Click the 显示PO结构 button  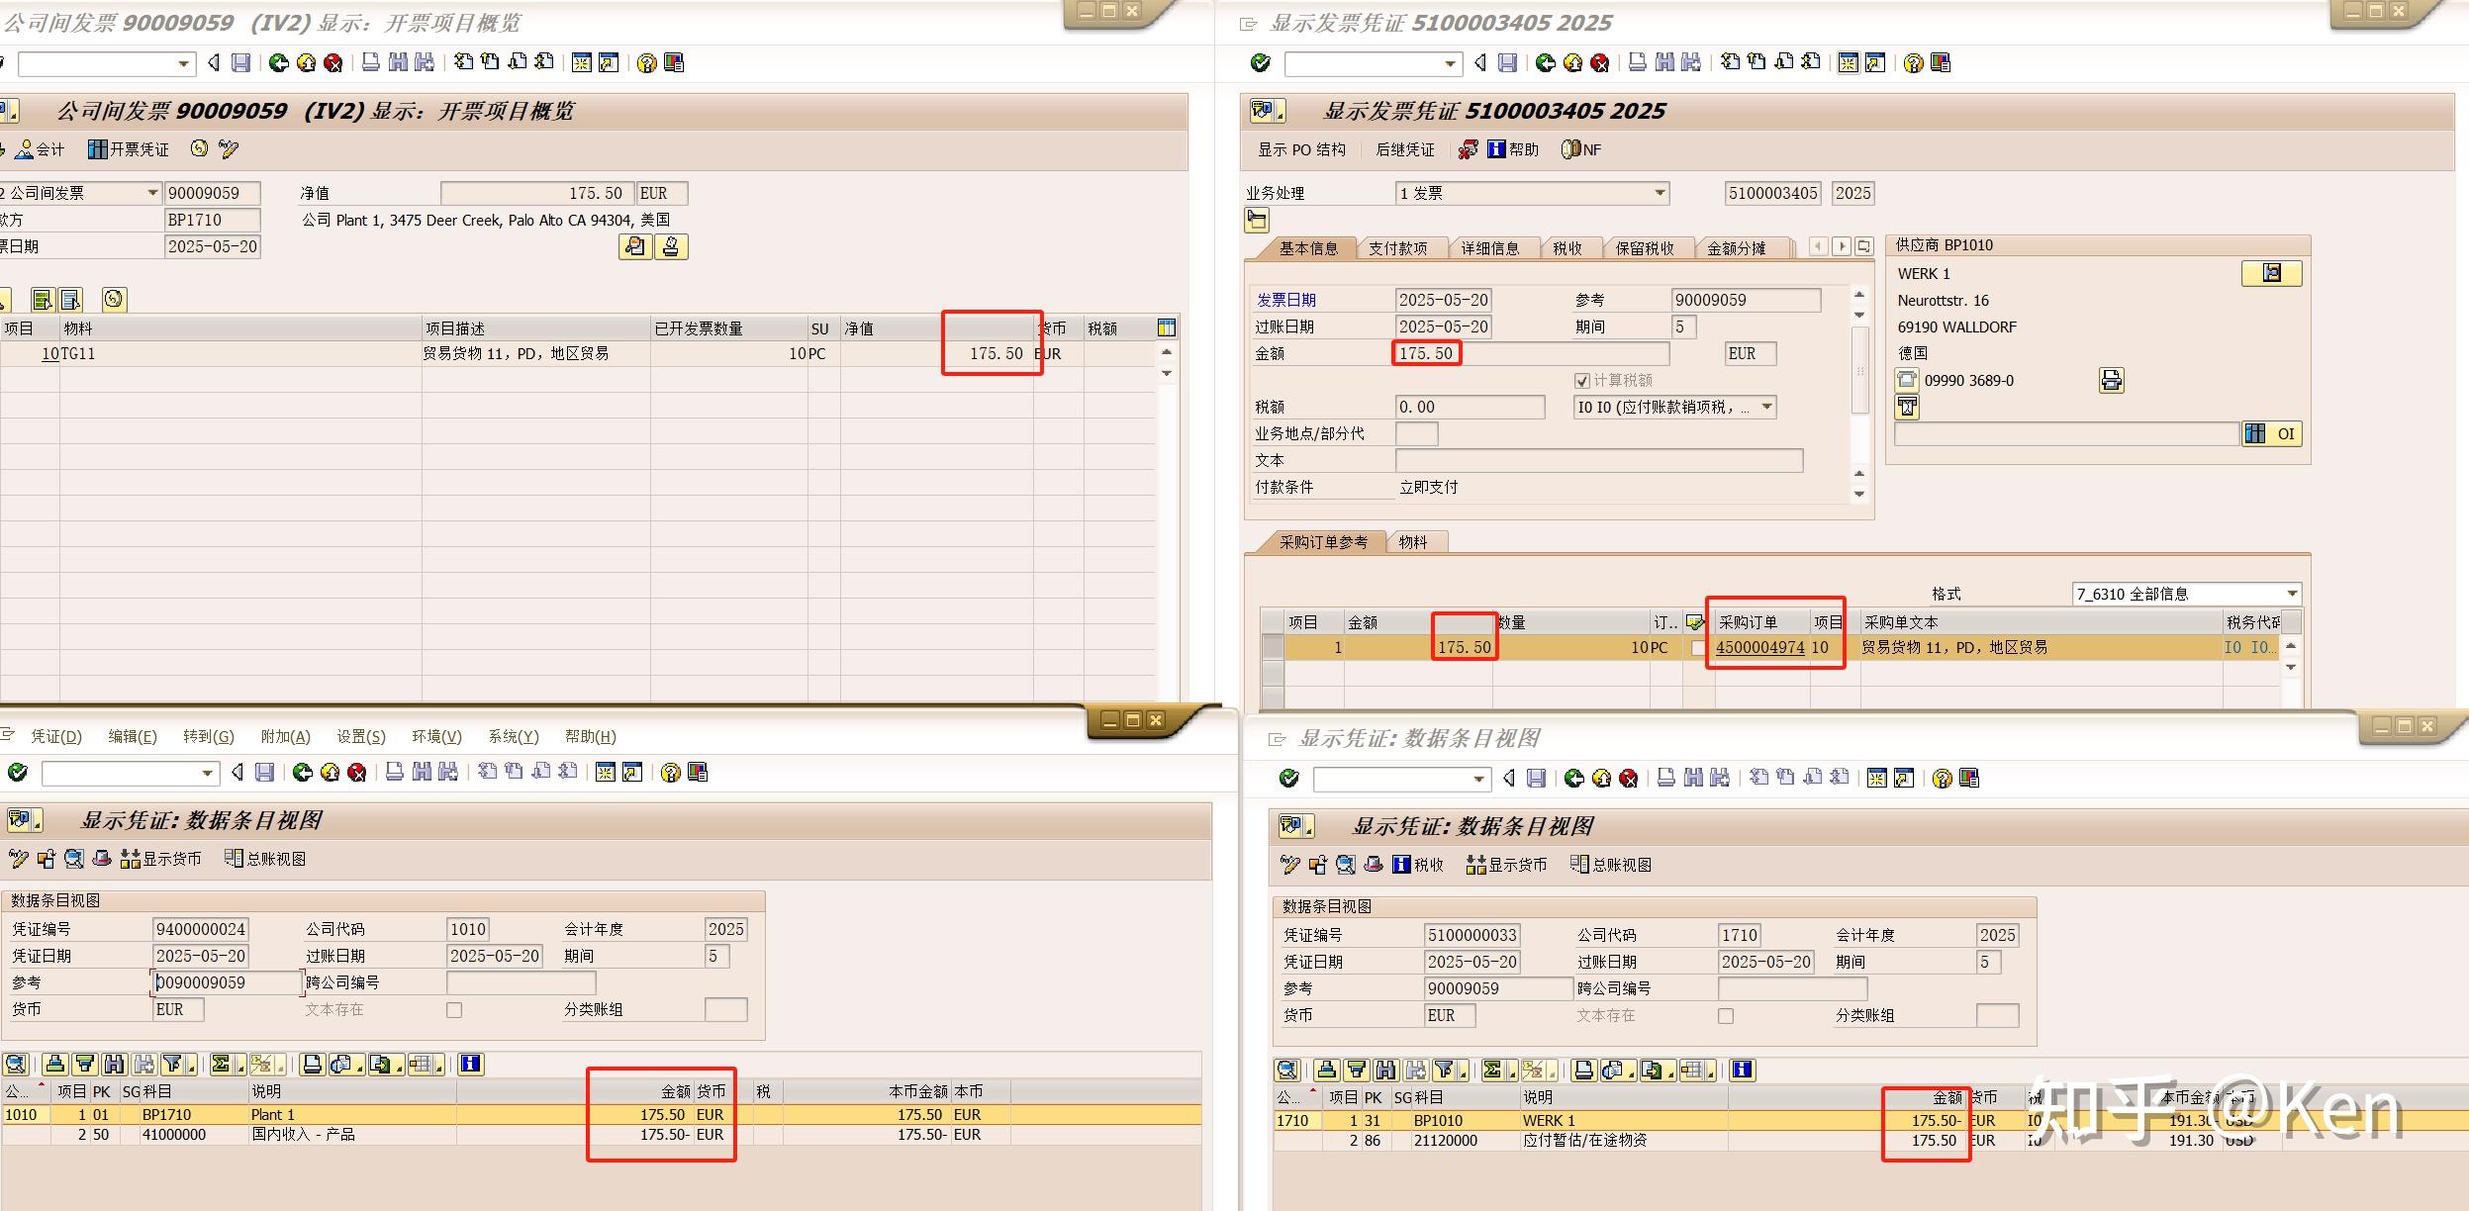pos(1299,149)
